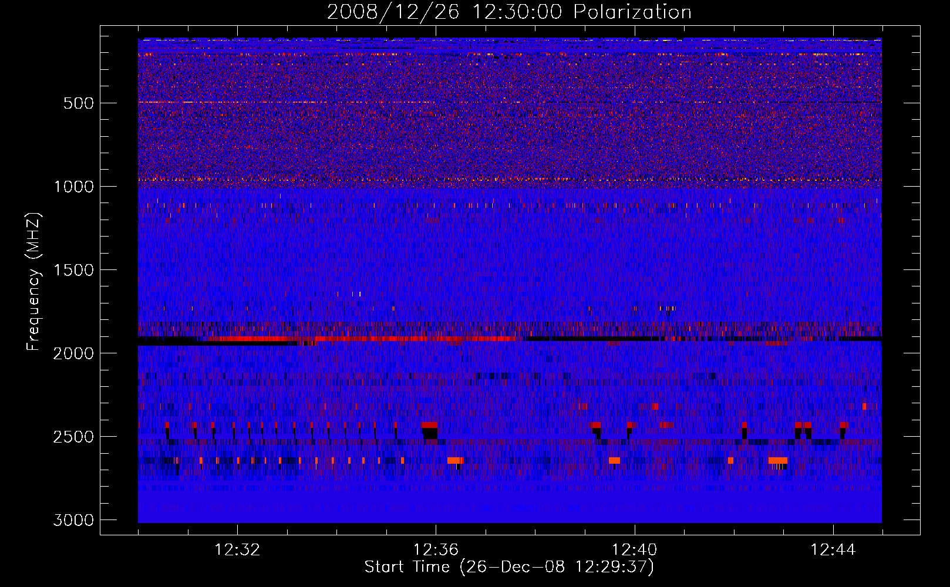Viewport: 950px width, 587px height.
Task: Click the 3000 frequency tick label
Action: click(73, 520)
